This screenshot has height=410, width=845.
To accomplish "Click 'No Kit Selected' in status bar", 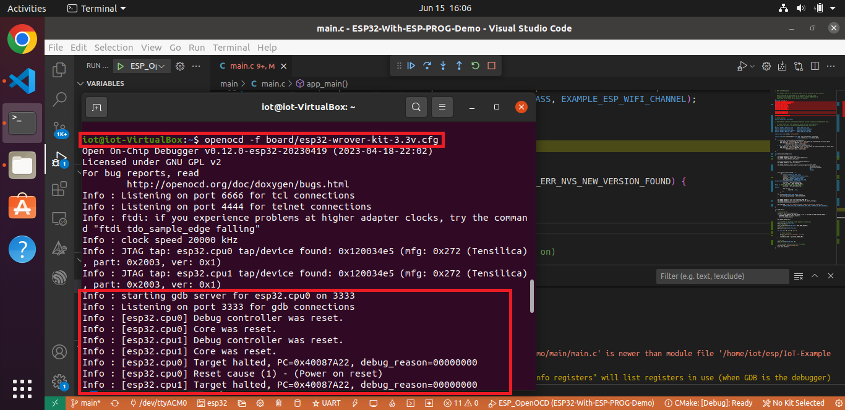I will pyautogui.click(x=792, y=403).
